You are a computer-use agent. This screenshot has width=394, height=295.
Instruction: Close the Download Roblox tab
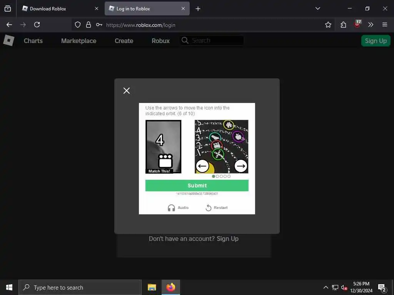[97, 8]
